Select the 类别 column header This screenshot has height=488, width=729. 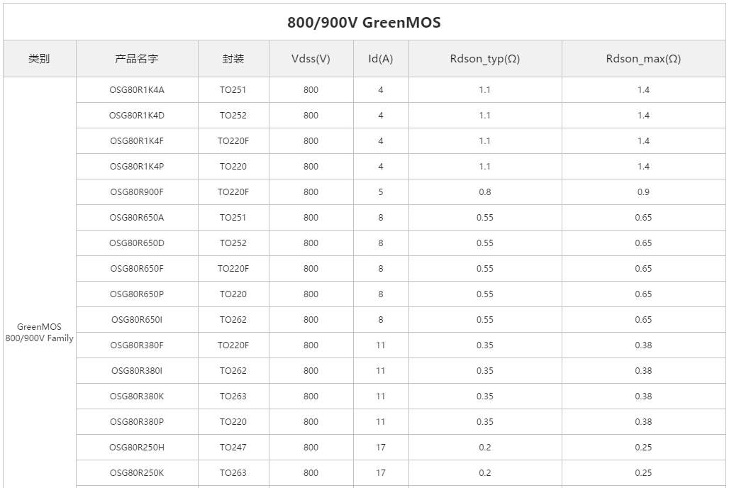coord(39,59)
